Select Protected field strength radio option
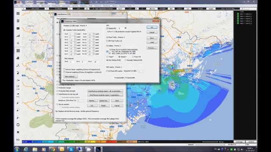The image size is (271, 152). (x=58, y=91)
